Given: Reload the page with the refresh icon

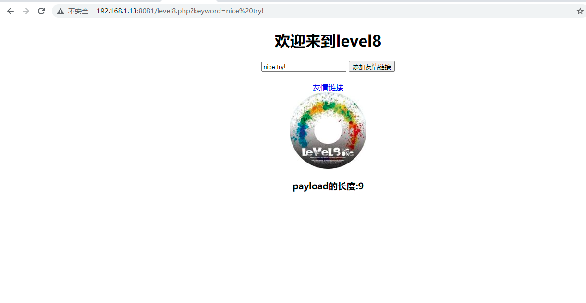Looking at the screenshot, I should 41,11.
